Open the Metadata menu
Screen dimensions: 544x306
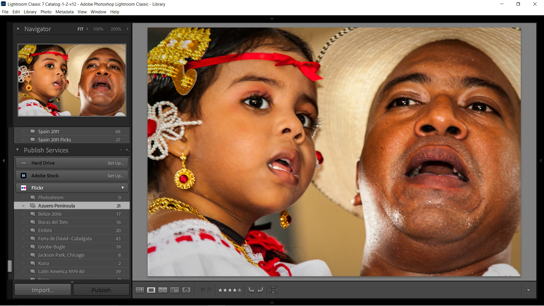64,12
